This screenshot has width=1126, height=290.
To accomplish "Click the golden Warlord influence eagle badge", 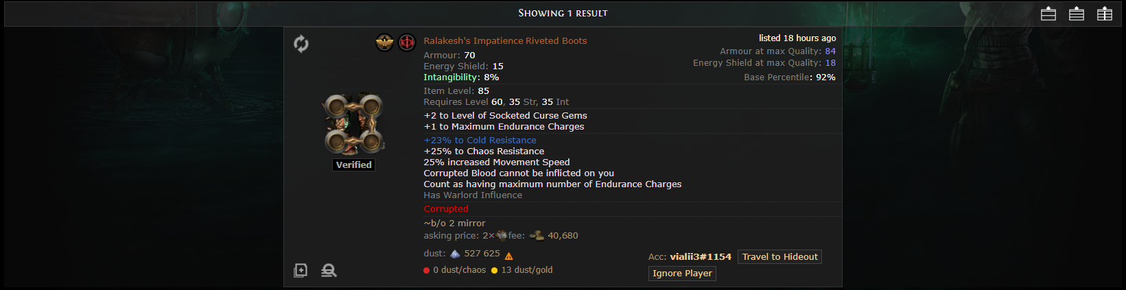I will pyautogui.click(x=384, y=43).
